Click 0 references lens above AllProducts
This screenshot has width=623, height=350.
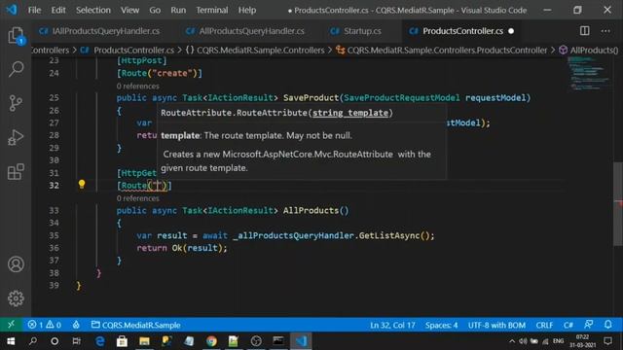click(x=138, y=198)
